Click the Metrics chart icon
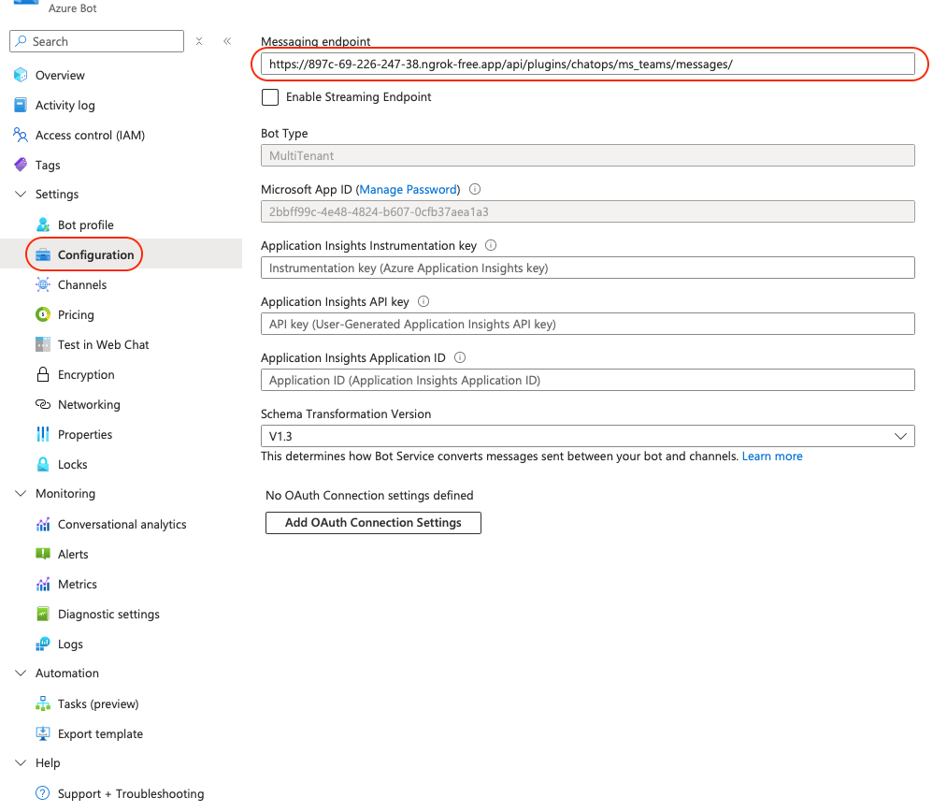The height and width of the screenshot is (812, 947). pyautogui.click(x=43, y=585)
